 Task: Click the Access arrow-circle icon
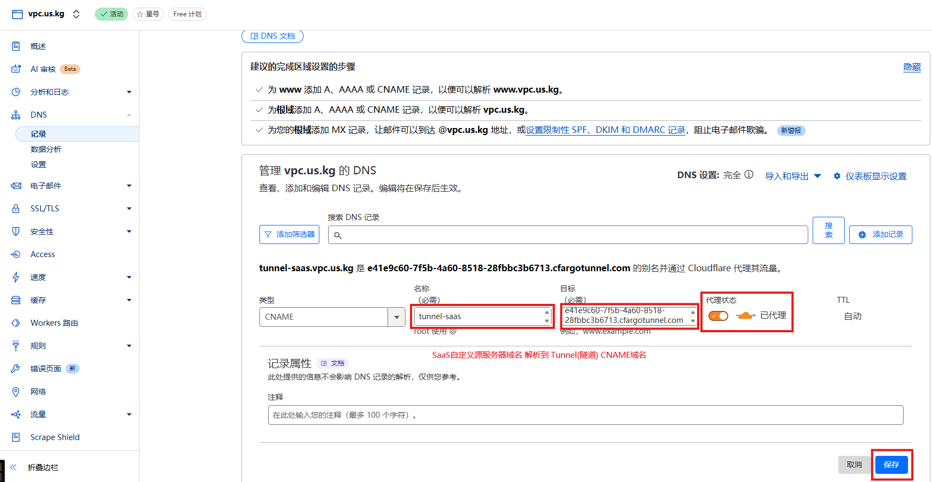[16, 254]
